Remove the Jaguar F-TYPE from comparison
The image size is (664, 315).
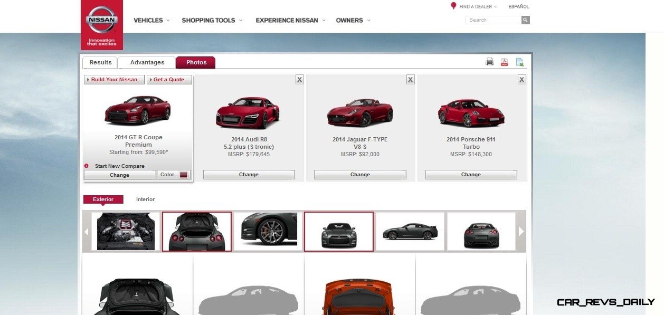click(411, 80)
